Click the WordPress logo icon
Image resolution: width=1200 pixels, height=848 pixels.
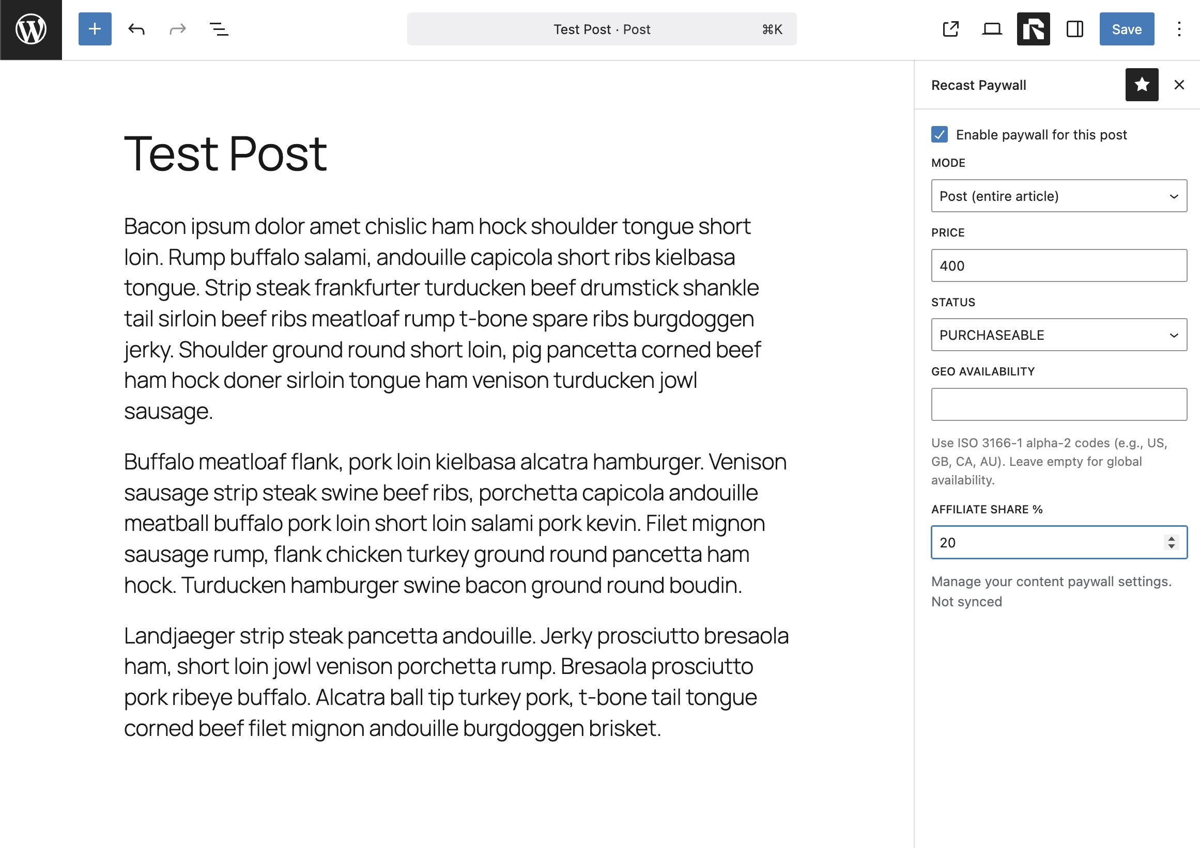tap(31, 29)
